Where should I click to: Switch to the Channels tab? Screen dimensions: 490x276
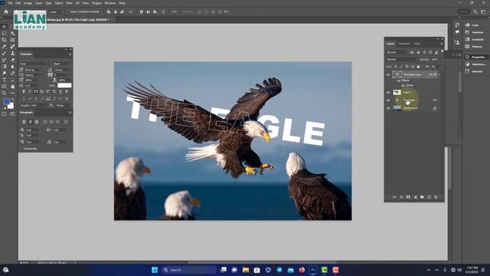click(403, 44)
